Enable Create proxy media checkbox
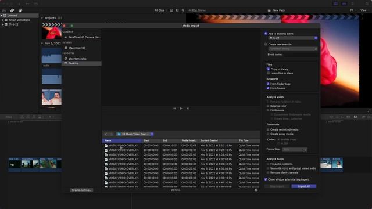Viewport: 372px width, 209px height. click(268, 134)
